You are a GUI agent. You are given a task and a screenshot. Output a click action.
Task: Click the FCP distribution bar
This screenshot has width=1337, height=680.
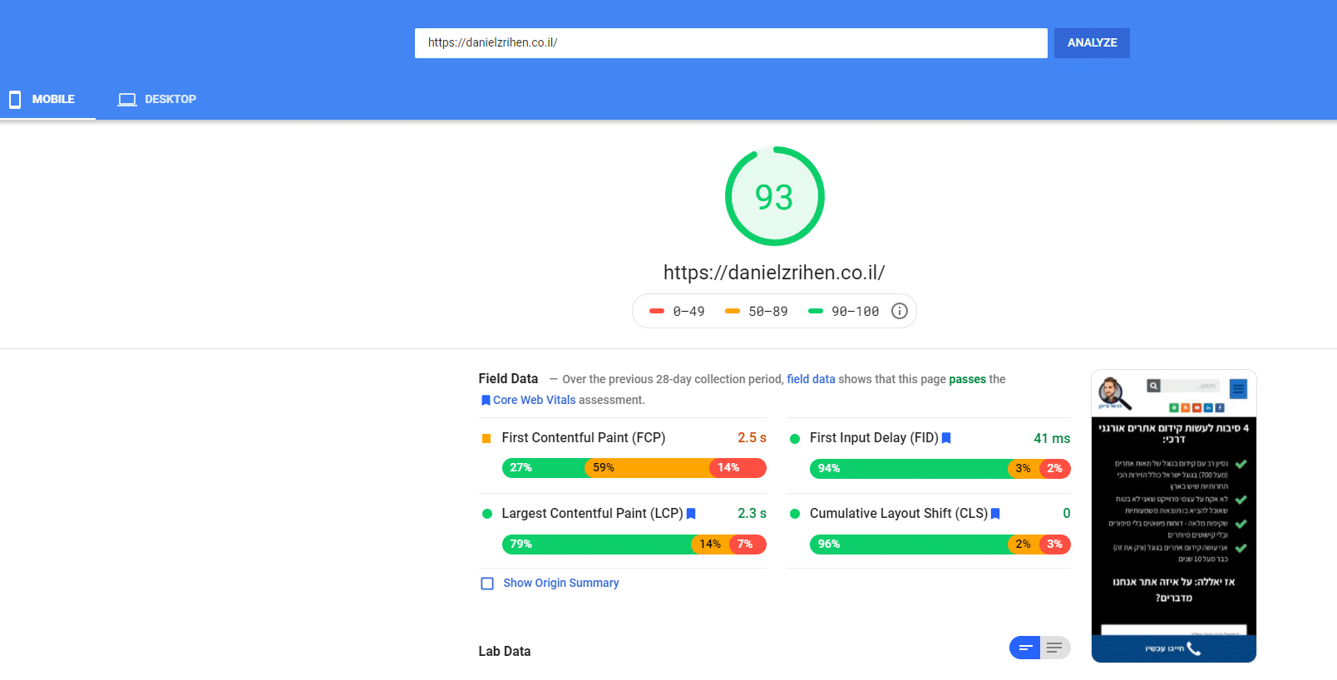(634, 468)
